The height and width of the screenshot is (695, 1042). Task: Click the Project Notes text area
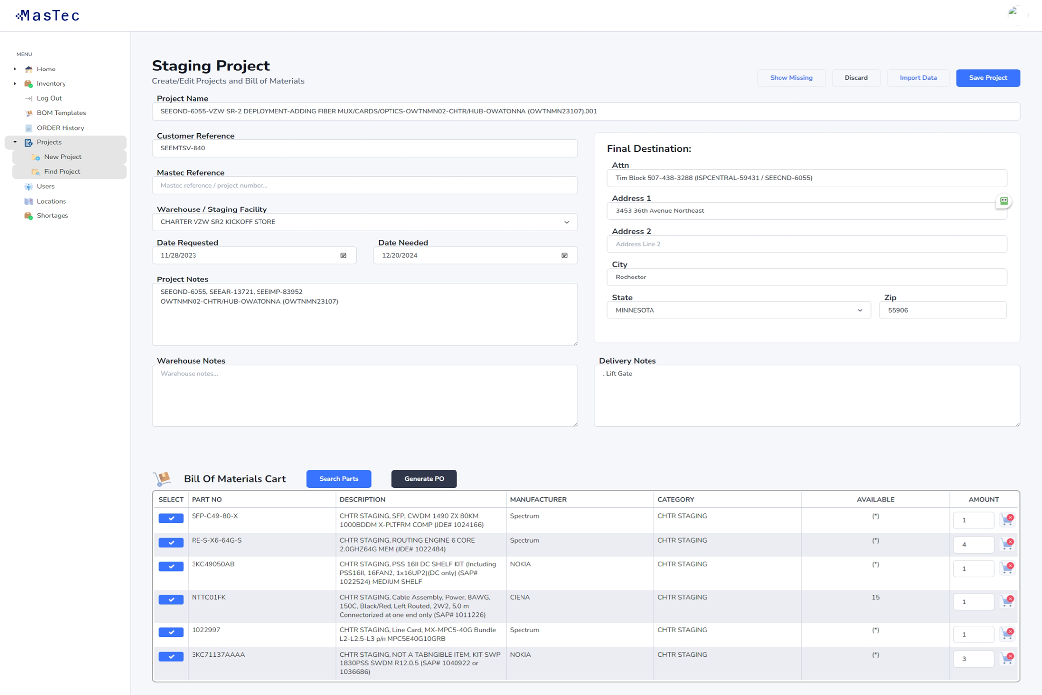(365, 315)
